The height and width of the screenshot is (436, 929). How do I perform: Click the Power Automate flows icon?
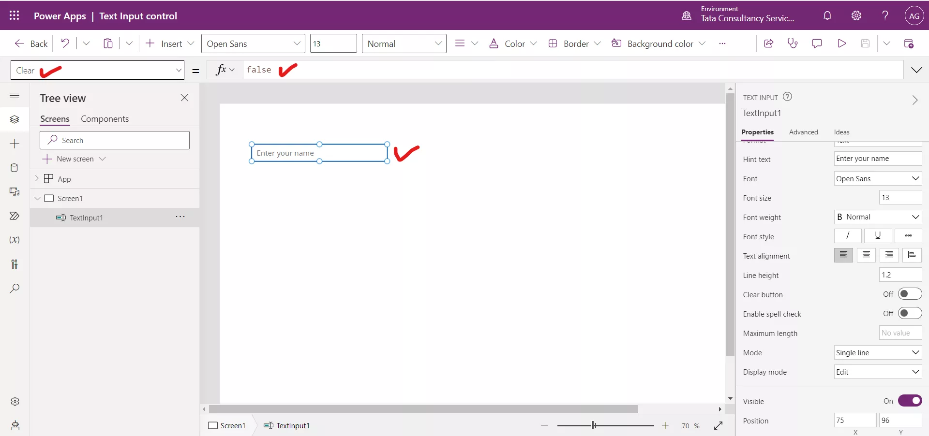click(15, 216)
